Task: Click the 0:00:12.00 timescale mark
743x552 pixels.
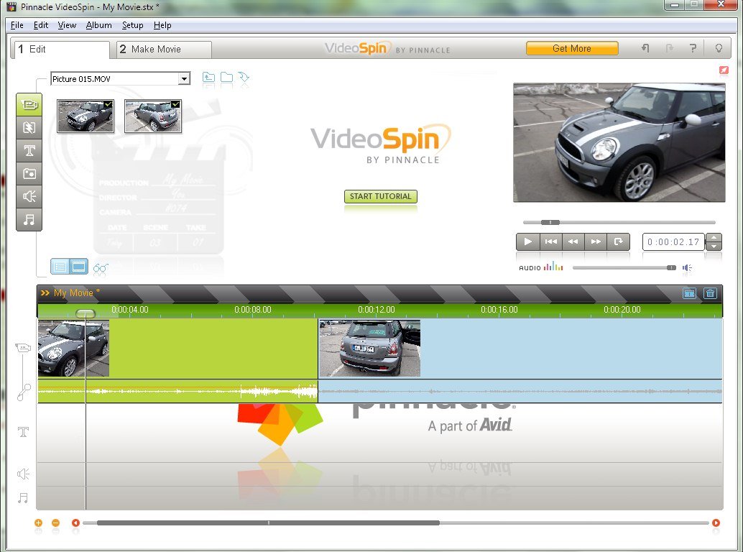Action: [x=377, y=309]
